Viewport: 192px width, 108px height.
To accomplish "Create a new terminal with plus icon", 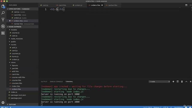I will [173, 82].
